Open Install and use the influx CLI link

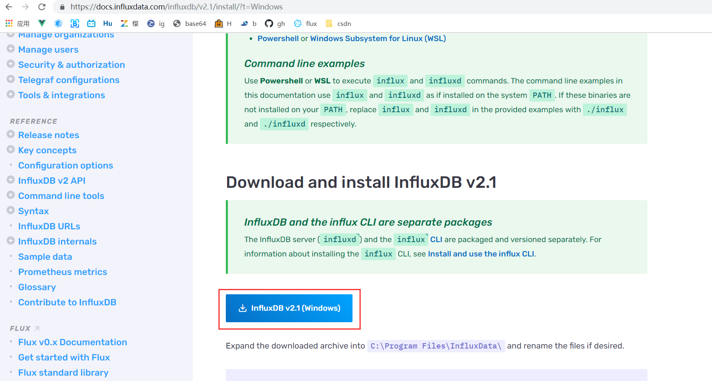(481, 254)
